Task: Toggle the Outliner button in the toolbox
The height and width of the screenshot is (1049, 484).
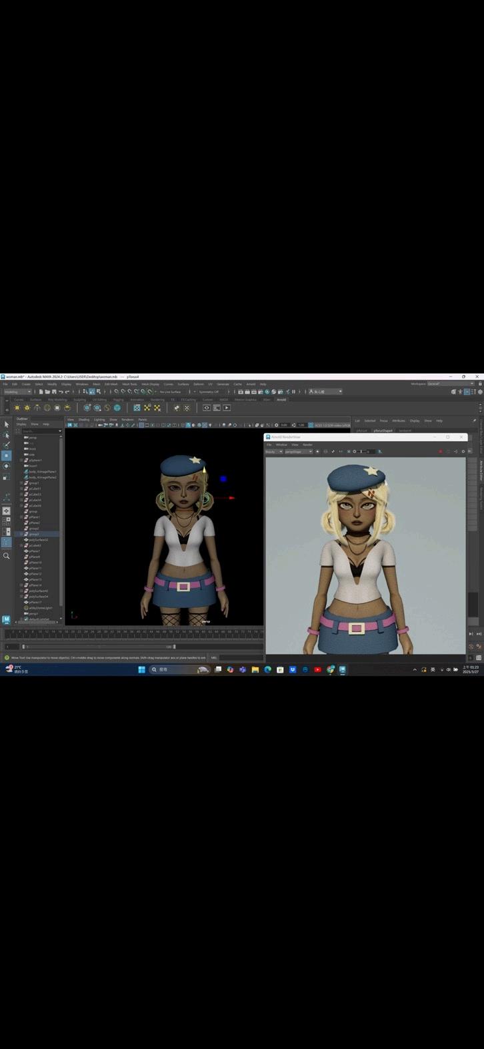Action: [x=7, y=543]
